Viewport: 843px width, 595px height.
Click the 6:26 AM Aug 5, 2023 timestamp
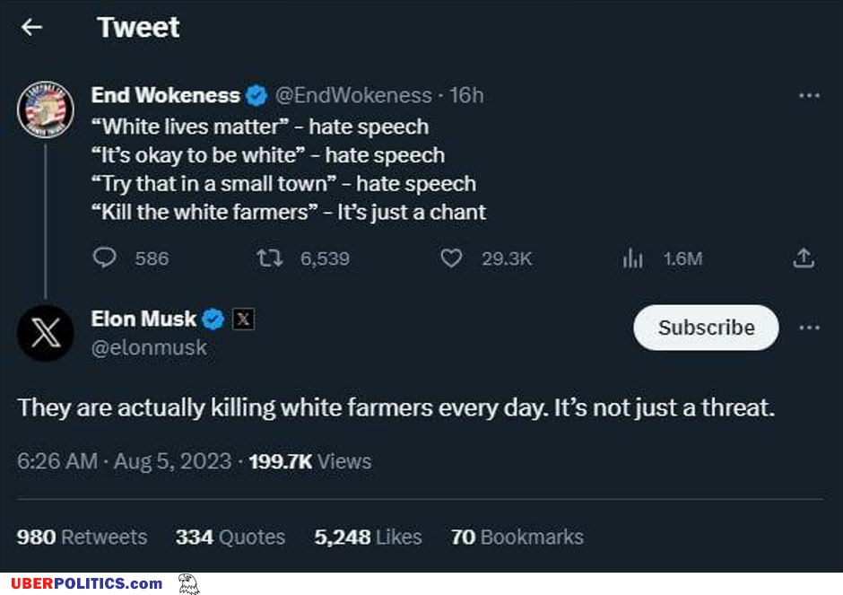(124, 461)
